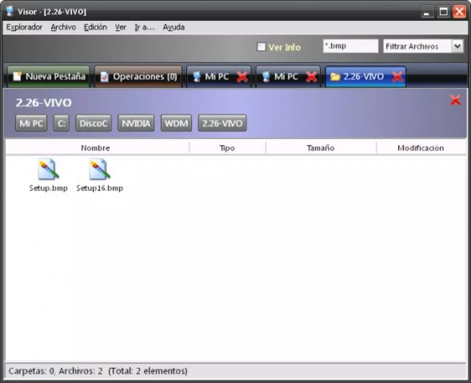Image resolution: width=471 pixels, height=383 pixels.
Task: Sort by the Tamaño column header
Action: 321,148
